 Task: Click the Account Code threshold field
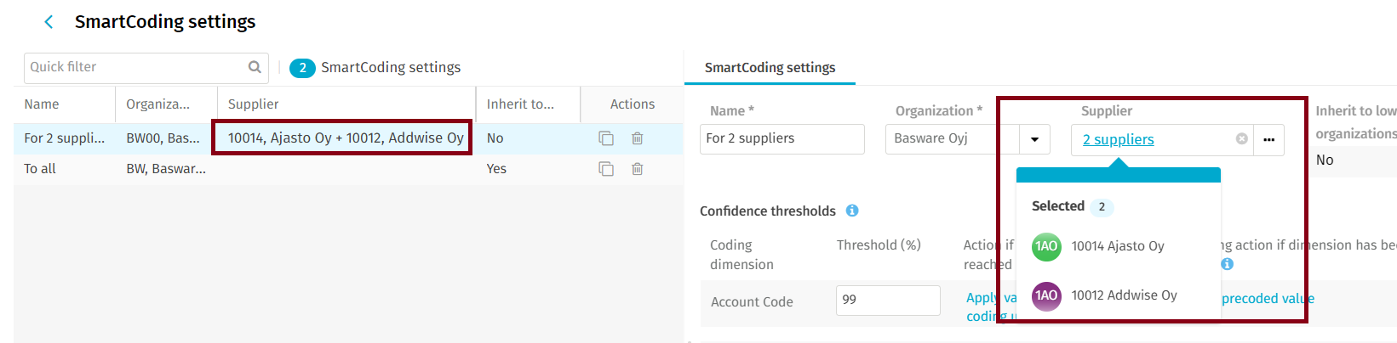(887, 301)
